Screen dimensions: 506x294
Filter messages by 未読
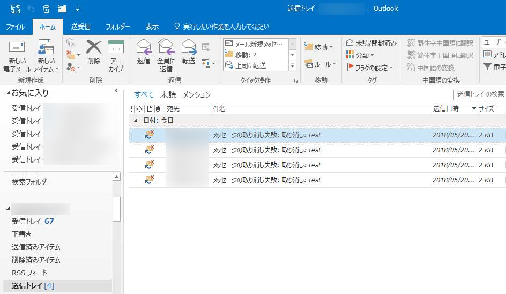click(168, 95)
